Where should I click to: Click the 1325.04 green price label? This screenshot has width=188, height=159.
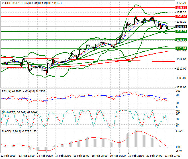(x=181, y=48)
